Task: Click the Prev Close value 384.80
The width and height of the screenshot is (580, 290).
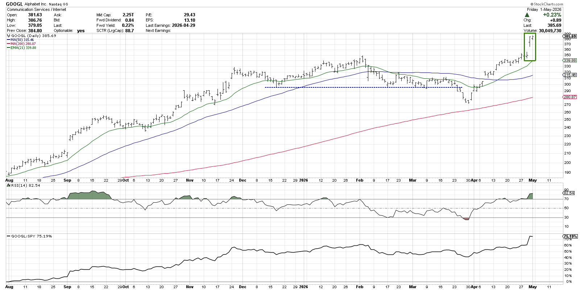Action: point(35,31)
